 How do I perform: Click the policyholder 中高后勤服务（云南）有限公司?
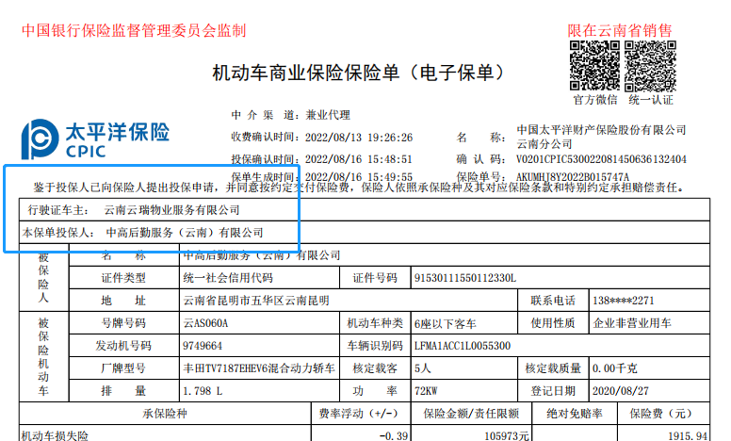[x=184, y=232]
